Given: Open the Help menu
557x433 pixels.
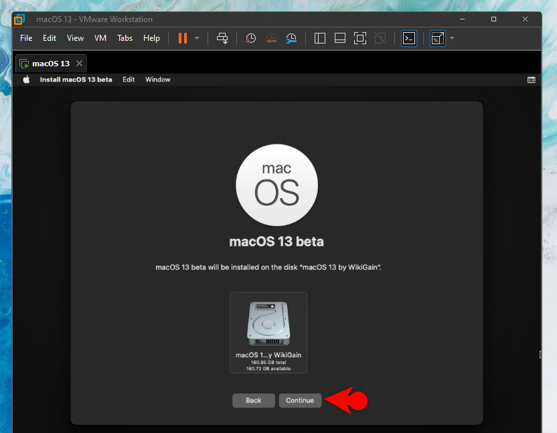Looking at the screenshot, I should (x=151, y=38).
